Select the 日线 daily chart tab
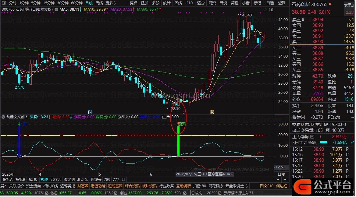 89,3
